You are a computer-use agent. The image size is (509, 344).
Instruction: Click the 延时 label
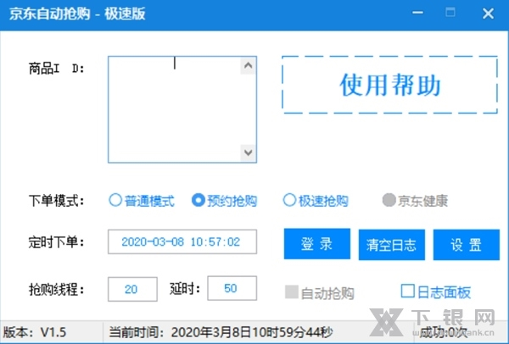[185, 288]
